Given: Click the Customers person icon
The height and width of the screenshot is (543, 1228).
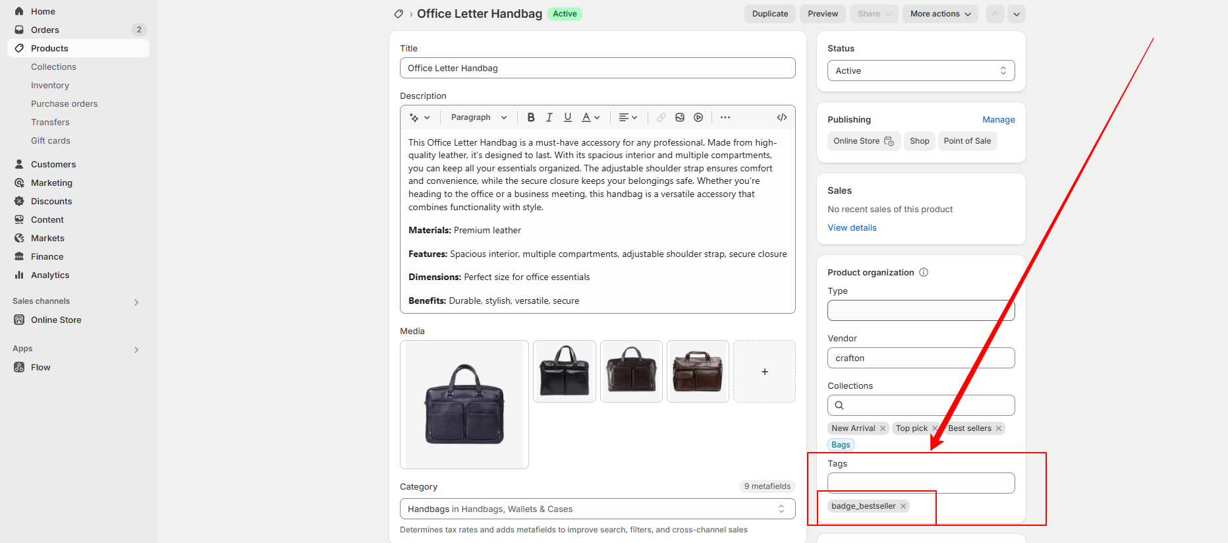Looking at the screenshot, I should pos(19,164).
